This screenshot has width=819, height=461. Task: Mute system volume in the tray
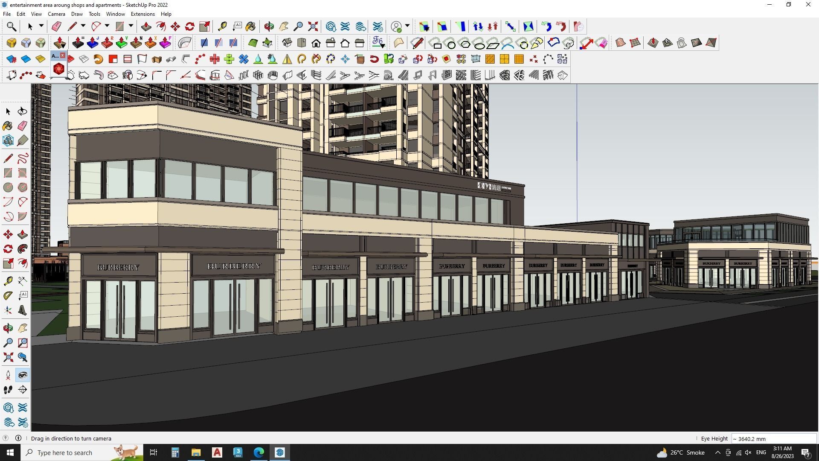pyautogui.click(x=748, y=452)
